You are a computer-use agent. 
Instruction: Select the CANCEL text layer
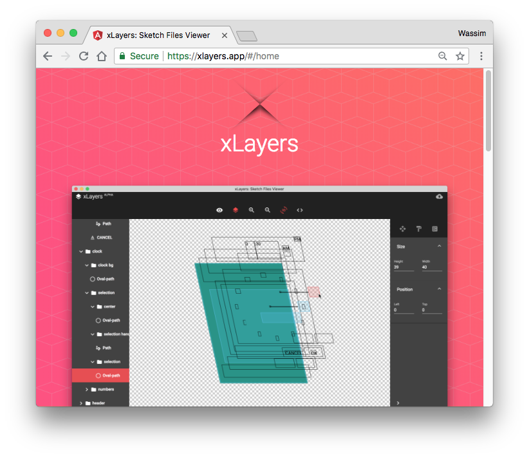point(100,238)
